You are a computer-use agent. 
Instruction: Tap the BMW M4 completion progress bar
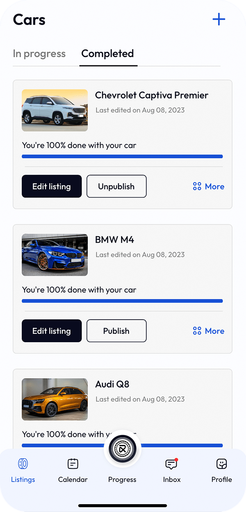tap(122, 301)
